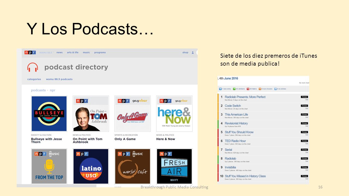
Task: Click the iTunes badge for Code Switch
Action: (304, 106)
